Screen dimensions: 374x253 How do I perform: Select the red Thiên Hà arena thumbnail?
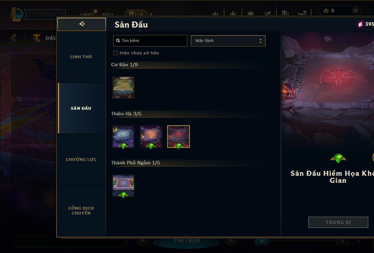(179, 137)
